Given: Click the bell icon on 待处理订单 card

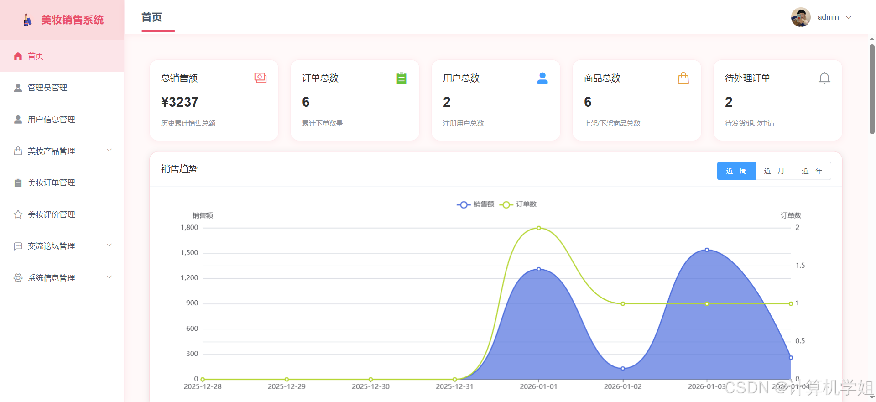Looking at the screenshot, I should pyautogui.click(x=824, y=78).
